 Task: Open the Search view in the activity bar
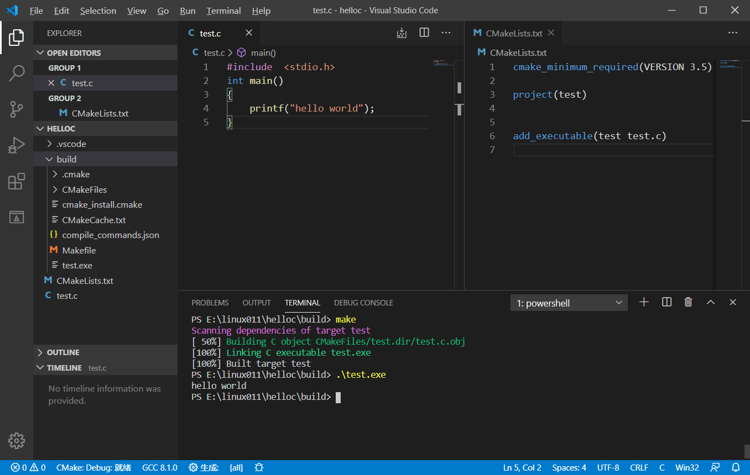16,73
